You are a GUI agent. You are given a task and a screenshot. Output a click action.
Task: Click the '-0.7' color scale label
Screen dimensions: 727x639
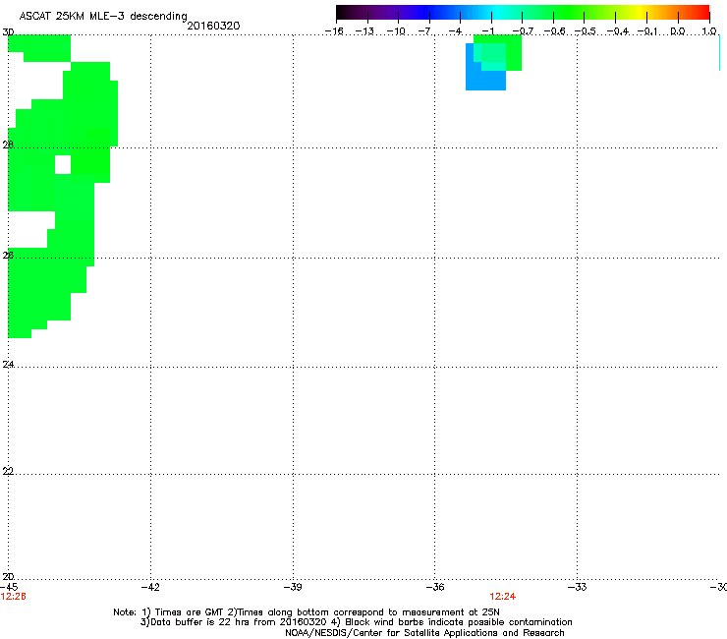click(x=523, y=31)
